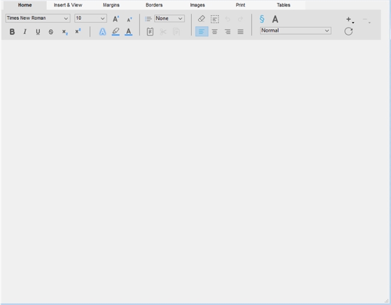Screen dimensions: 391x305
Task: Switch to the Insert & View tab
Action: point(68,5)
